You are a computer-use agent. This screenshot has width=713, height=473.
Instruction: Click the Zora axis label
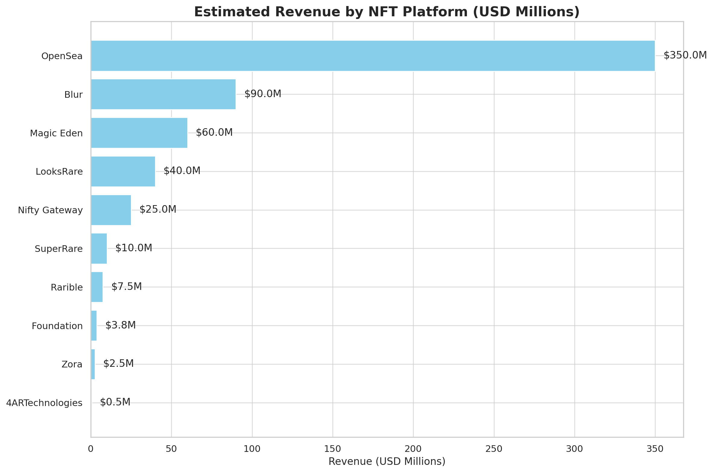coord(72,364)
